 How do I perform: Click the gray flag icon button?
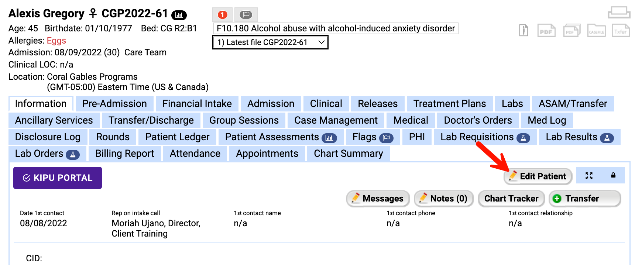click(246, 15)
